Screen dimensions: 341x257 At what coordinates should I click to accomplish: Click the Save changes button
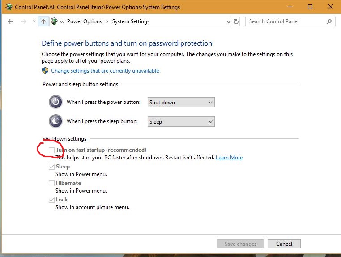click(x=240, y=244)
